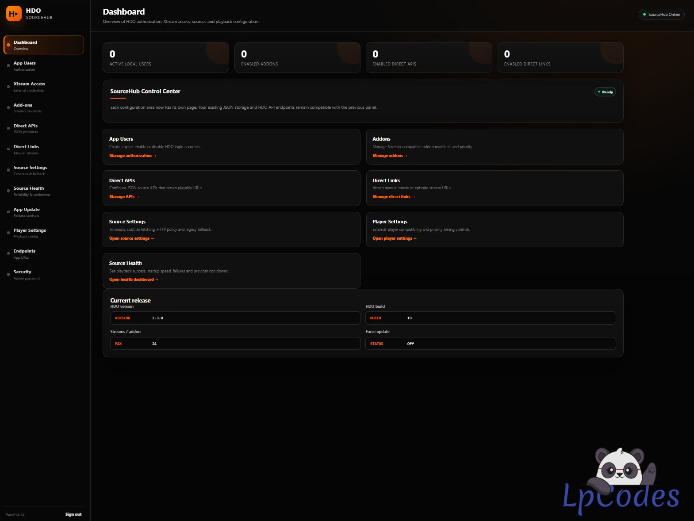
Task: Open Source Settings from the sidebar
Action: [x=43, y=170]
